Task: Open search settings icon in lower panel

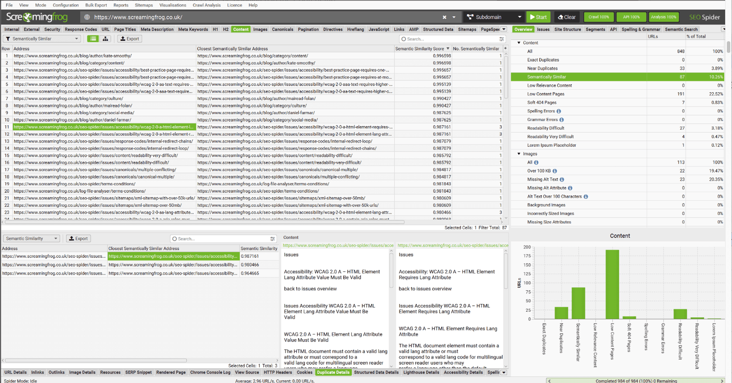Action: click(x=272, y=239)
